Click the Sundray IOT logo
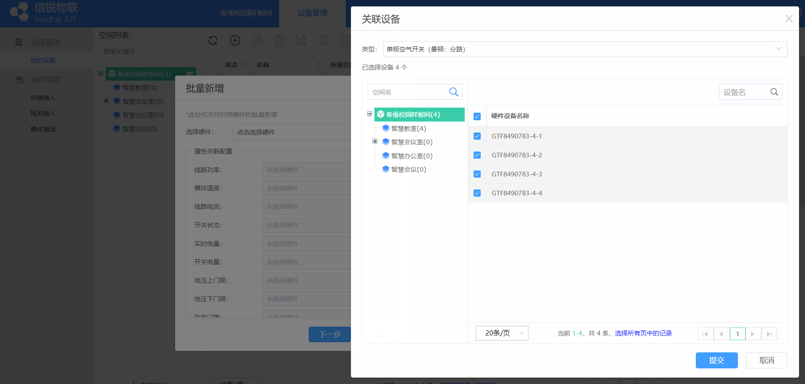 43,13
